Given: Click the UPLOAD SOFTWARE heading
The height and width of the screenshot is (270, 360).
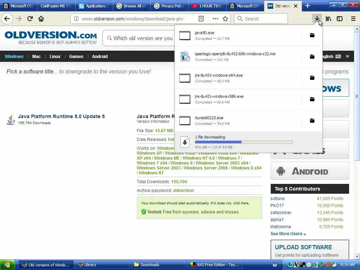Looking at the screenshot, I should point(303,247).
